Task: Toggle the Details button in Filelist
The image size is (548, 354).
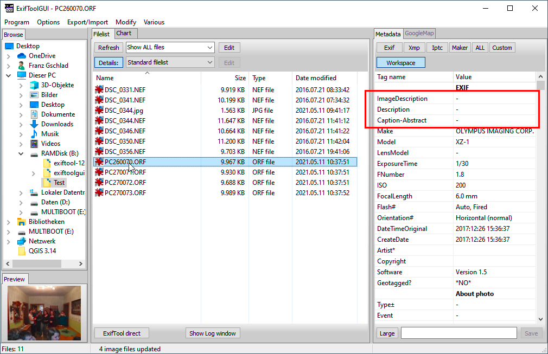Action: 109,63
